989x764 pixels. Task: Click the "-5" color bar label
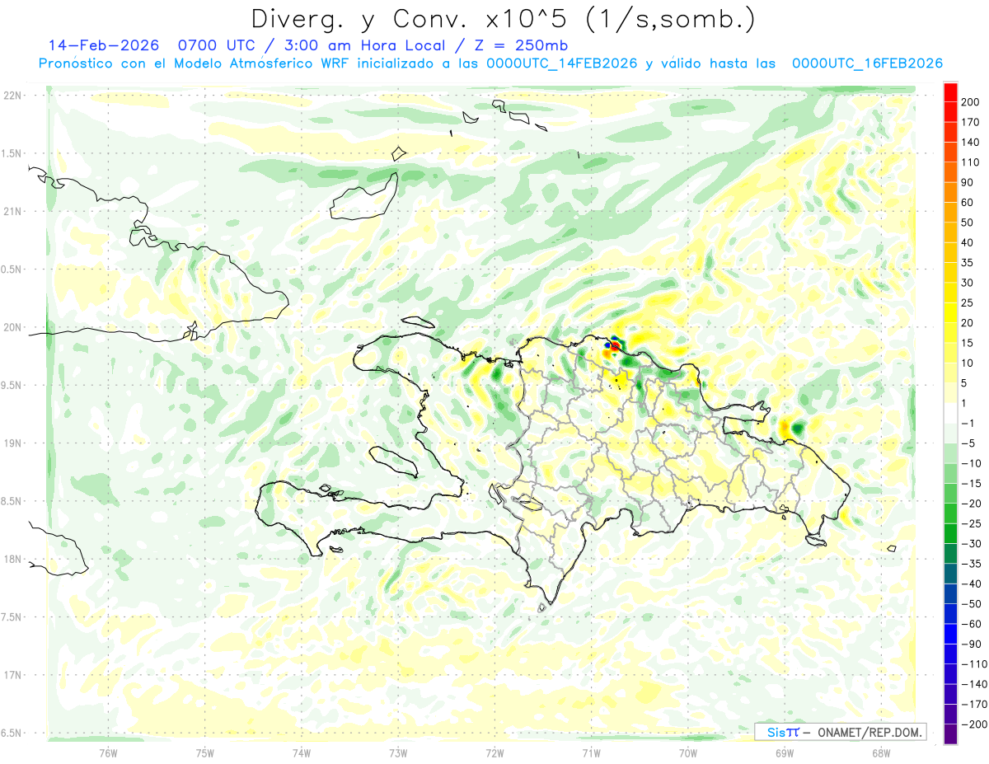click(968, 443)
